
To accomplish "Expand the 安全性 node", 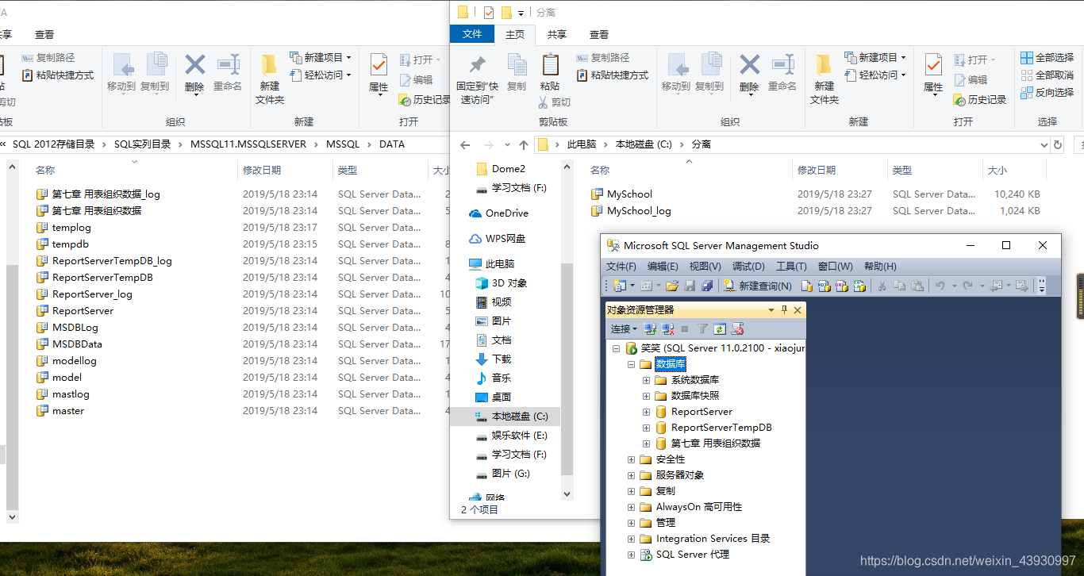I will [x=632, y=459].
